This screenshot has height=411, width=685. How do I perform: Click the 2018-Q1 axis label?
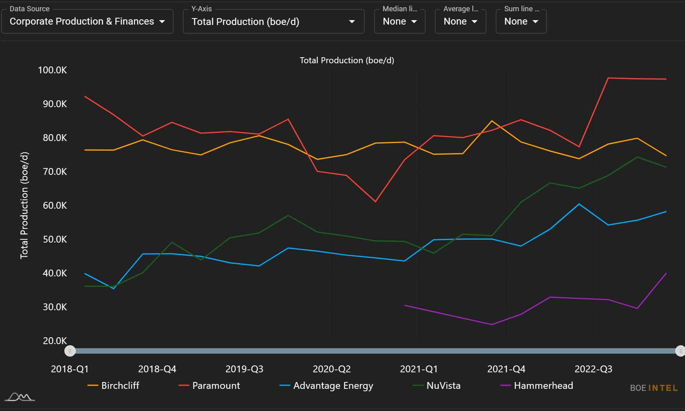[x=70, y=369]
